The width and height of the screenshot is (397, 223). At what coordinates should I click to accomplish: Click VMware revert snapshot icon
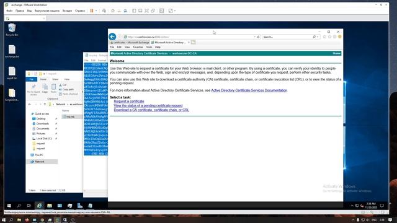click(119, 11)
